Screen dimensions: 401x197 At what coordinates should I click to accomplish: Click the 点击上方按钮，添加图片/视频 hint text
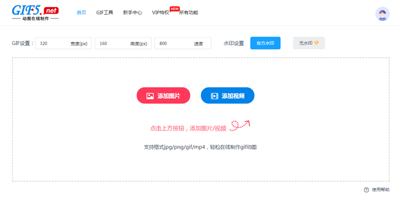point(188,128)
